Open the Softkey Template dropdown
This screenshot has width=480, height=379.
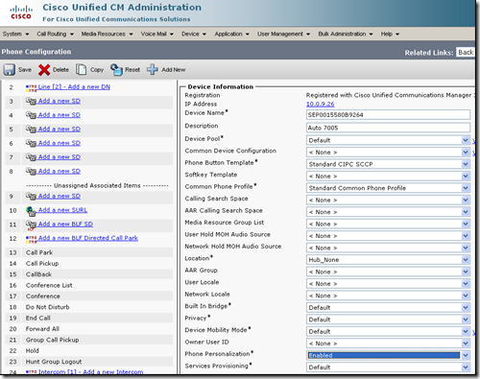tap(388, 177)
